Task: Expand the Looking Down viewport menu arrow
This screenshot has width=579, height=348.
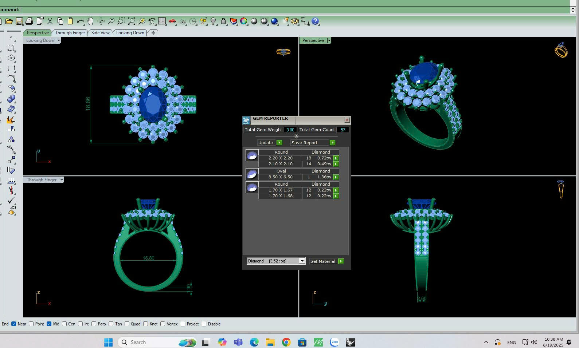Action: [58, 40]
